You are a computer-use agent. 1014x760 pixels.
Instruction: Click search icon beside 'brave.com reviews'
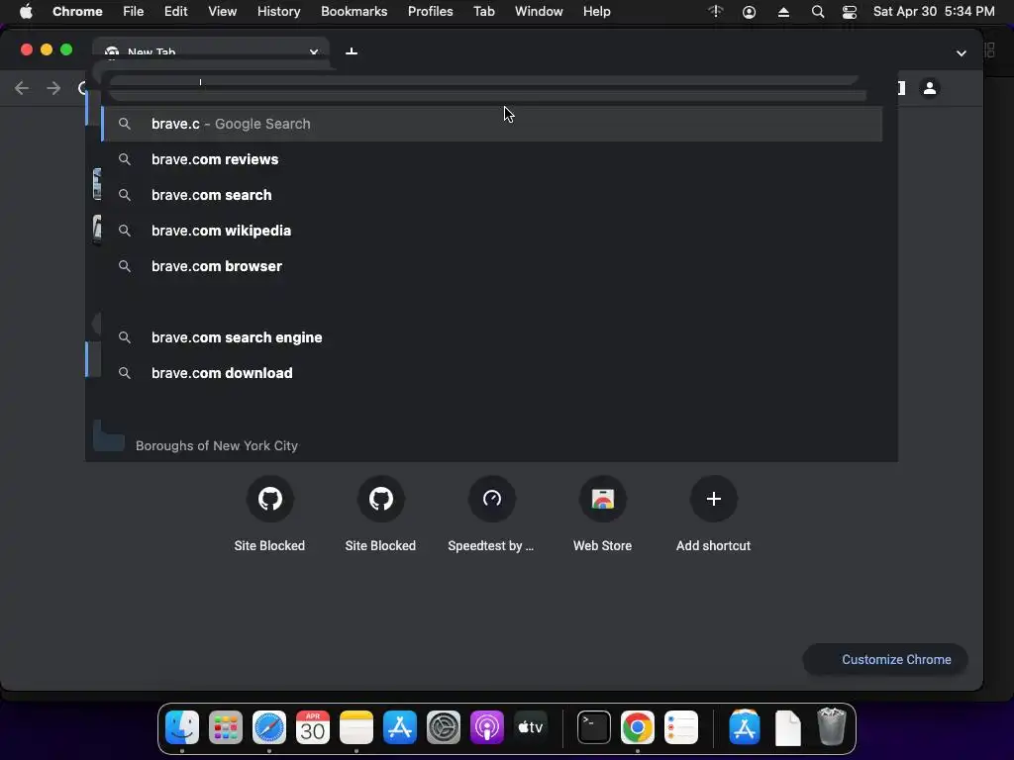[125, 159]
